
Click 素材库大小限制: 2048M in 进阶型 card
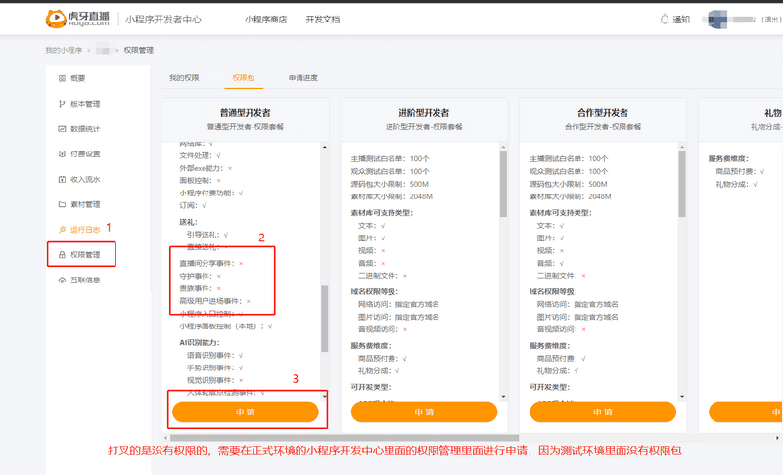391,196
